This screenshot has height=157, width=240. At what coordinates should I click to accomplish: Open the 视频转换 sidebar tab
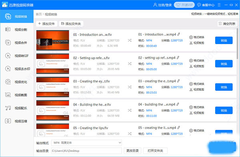point(17,16)
